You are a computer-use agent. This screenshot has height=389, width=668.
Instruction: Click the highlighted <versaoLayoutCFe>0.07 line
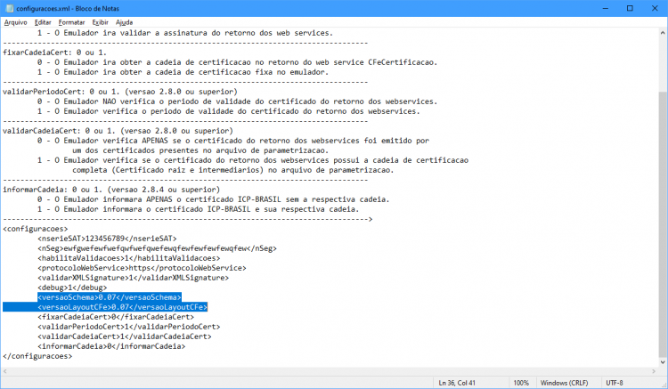click(x=122, y=307)
